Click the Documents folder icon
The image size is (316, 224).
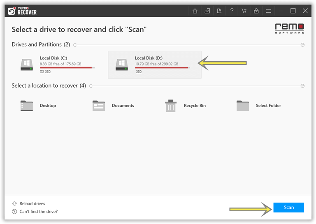point(99,106)
